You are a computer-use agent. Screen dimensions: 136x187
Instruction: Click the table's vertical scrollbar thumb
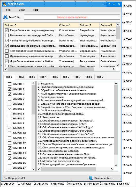click(x=118, y=33)
